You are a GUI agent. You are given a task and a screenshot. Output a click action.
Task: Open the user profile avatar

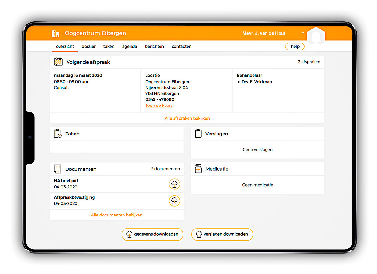click(316, 36)
